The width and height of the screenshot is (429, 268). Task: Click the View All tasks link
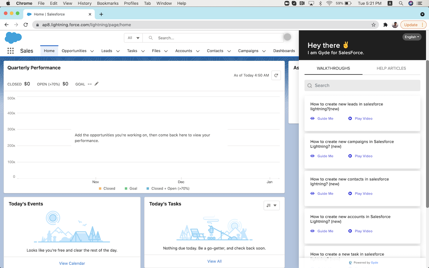tap(214, 261)
